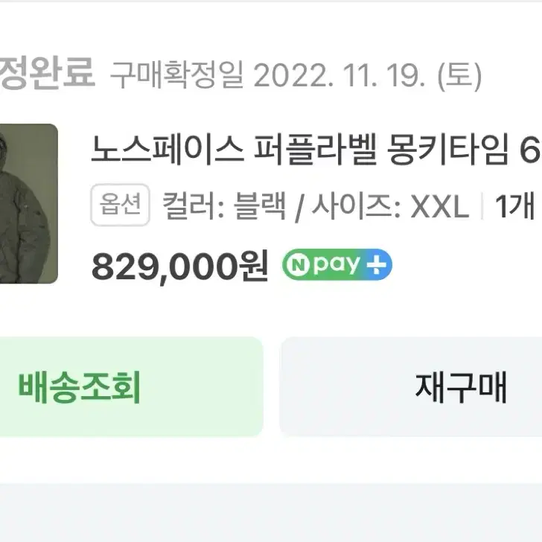Click the Npay plus badge
542x542 pixels.
point(337,264)
